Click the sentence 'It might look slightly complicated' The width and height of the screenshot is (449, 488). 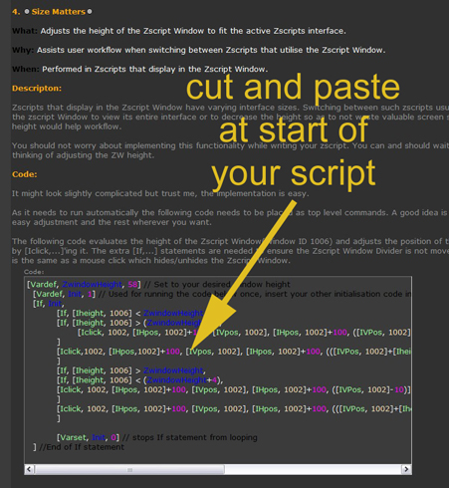tap(160, 193)
